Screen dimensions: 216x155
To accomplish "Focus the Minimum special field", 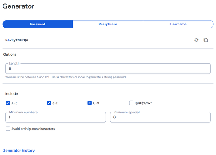I will coord(160,117).
